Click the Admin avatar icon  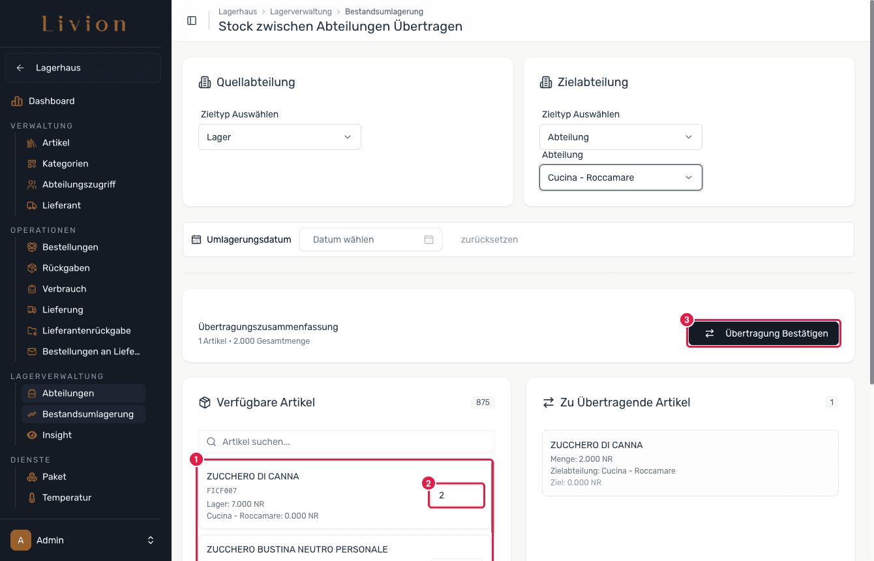(x=21, y=540)
